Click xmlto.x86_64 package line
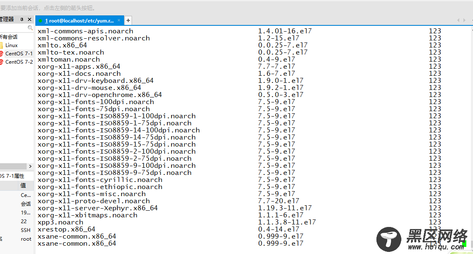The width and height of the screenshot is (473, 254). pyautogui.click(x=62, y=45)
